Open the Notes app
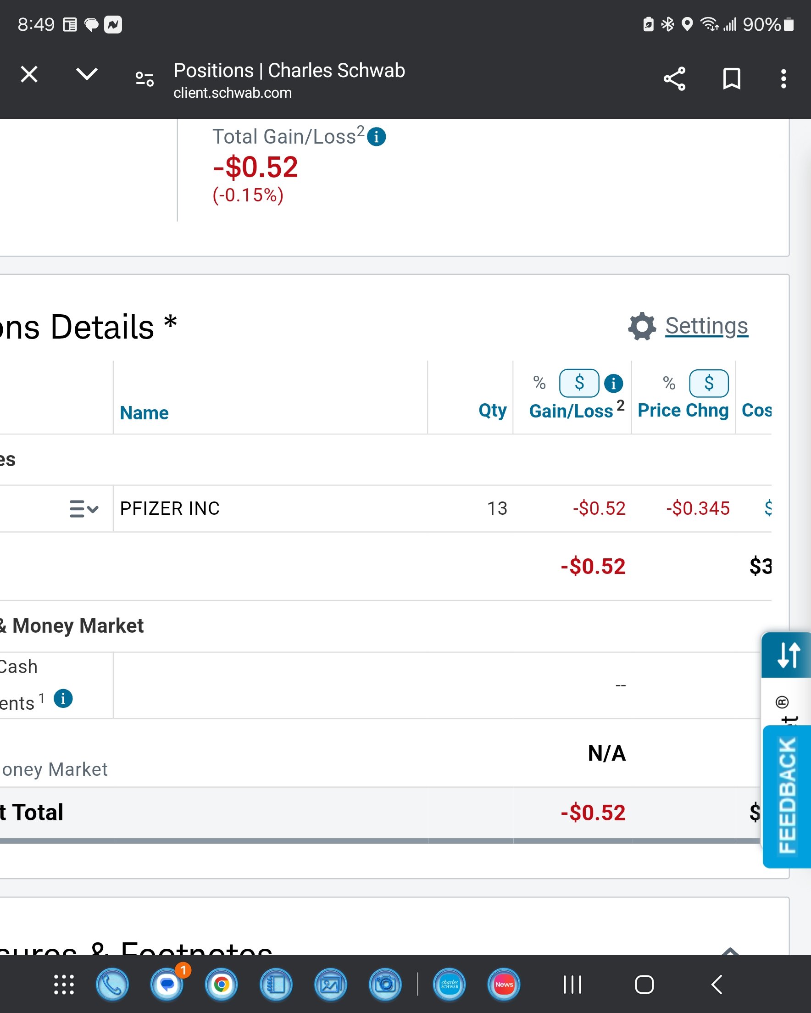The height and width of the screenshot is (1013, 811). pos(276,985)
